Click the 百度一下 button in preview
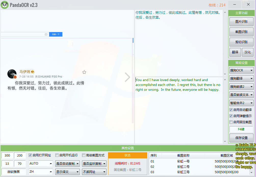256x177 pixels. click(56, 34)
